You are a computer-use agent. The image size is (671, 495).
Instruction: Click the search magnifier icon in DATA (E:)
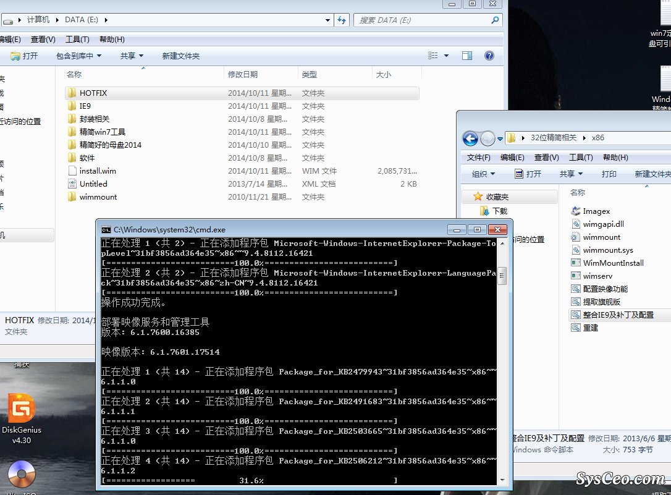495,20
